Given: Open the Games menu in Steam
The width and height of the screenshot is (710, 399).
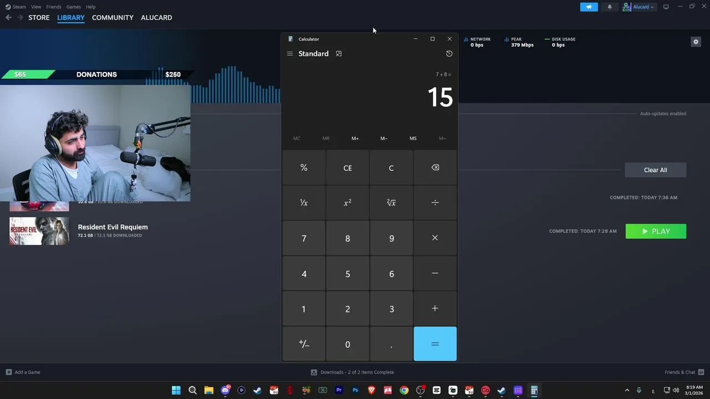Looking at the screenshot, I should pyautogui.click(x=73, y=7).
